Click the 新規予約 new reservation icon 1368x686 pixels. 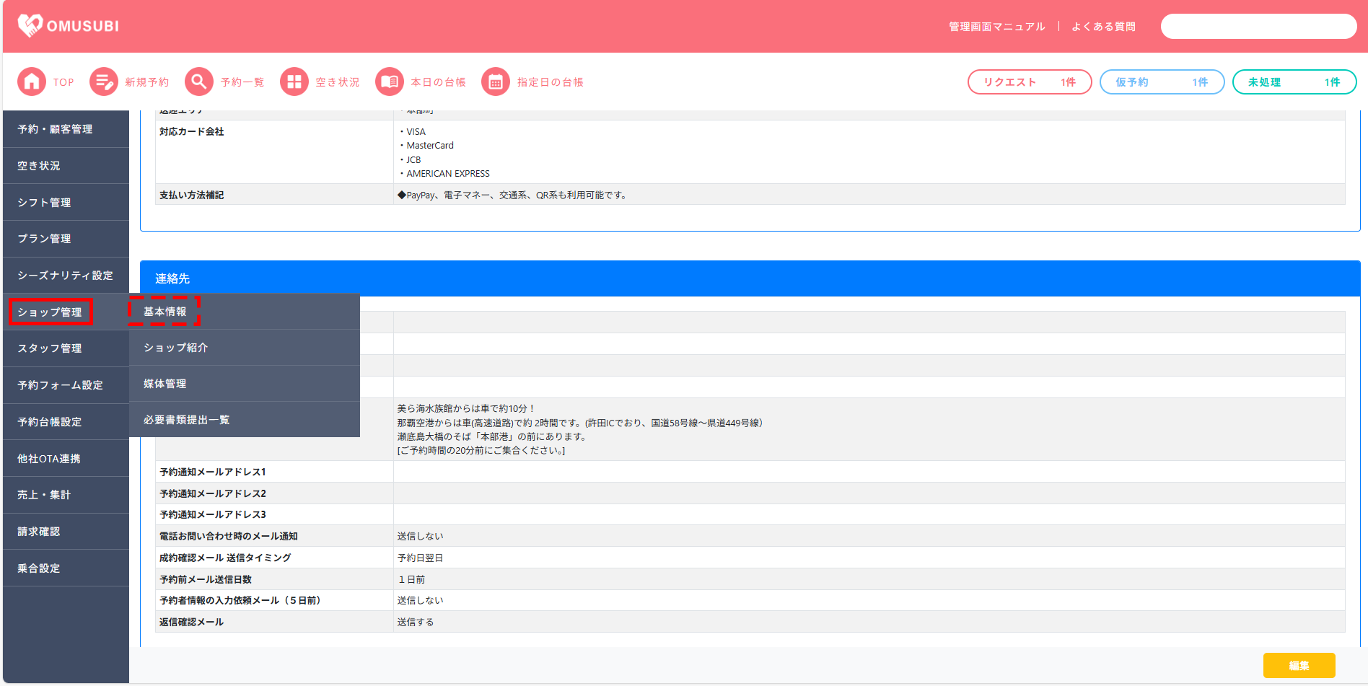click(104, 82)
